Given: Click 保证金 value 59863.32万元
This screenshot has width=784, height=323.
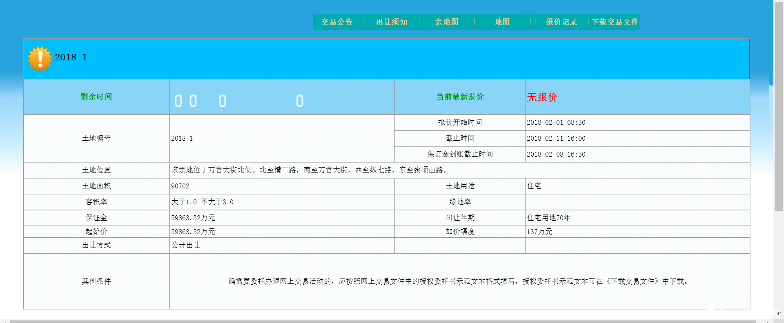Looking at the screenshot, I should click(193, 218).
